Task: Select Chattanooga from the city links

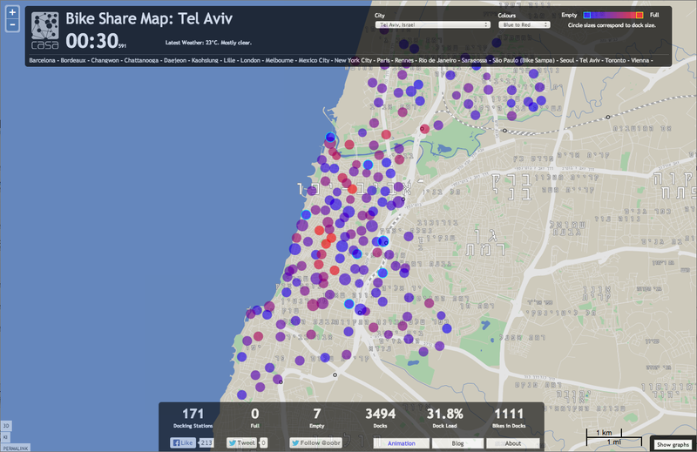Action: tap(141, 60)
